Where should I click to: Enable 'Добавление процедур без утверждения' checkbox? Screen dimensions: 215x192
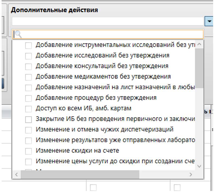pyautogui.click(x=29, y=98)
